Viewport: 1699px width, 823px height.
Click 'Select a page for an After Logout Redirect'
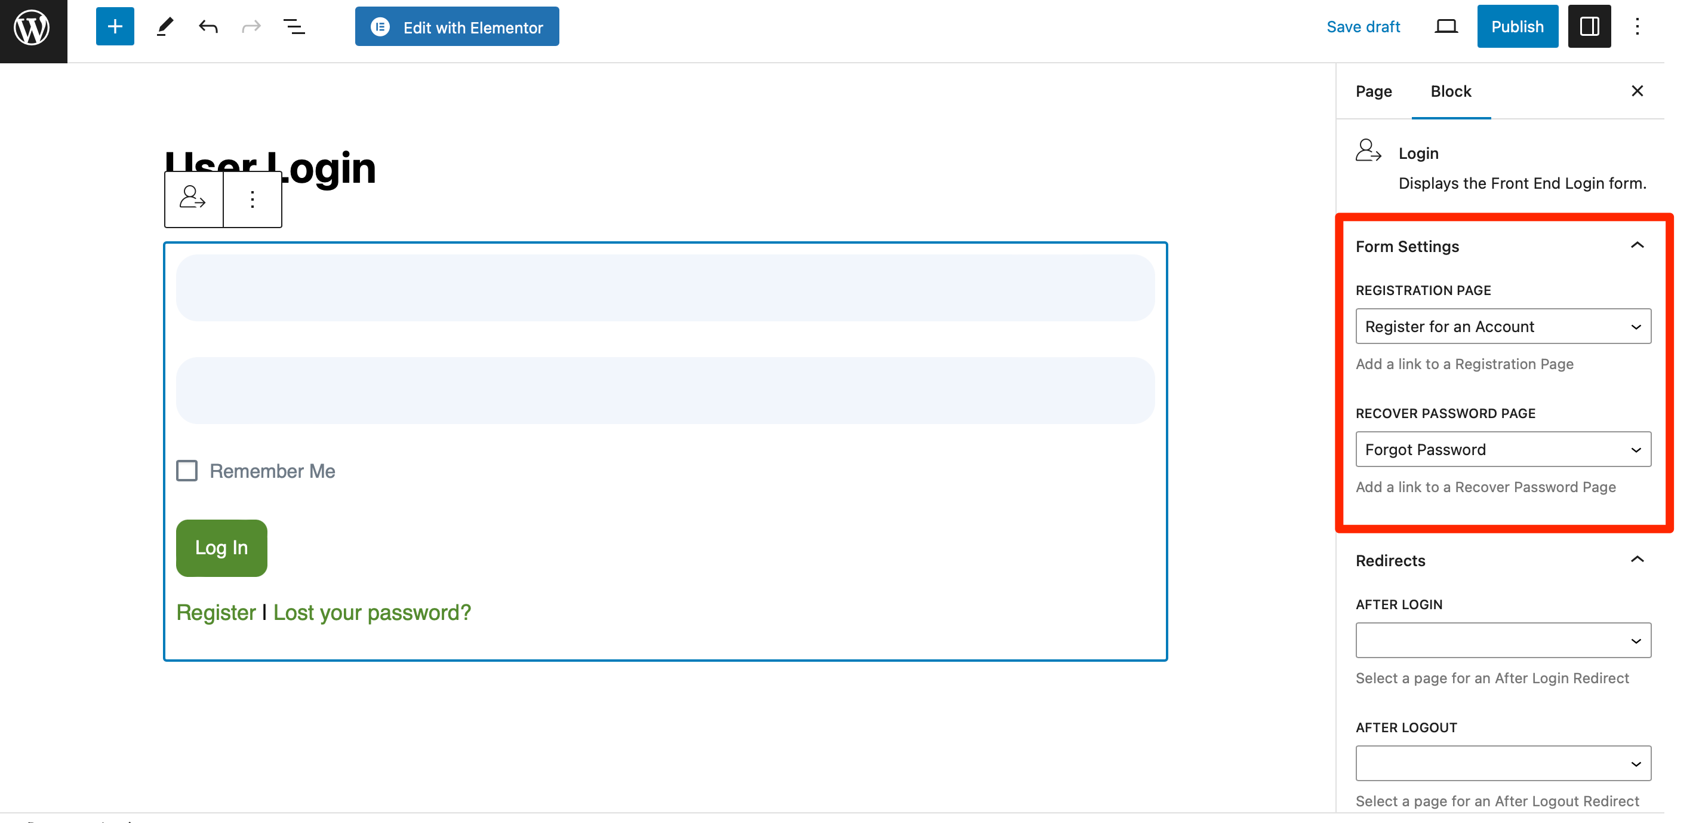point(1497,801)
